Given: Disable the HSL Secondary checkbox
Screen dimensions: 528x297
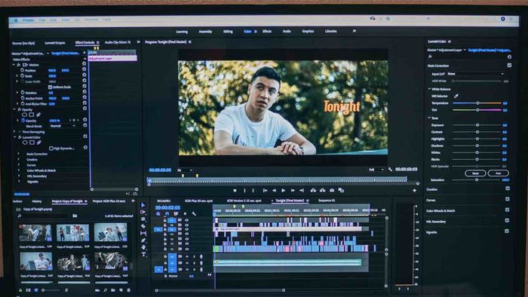Looking at the screenshot, I should click(507, 221).
